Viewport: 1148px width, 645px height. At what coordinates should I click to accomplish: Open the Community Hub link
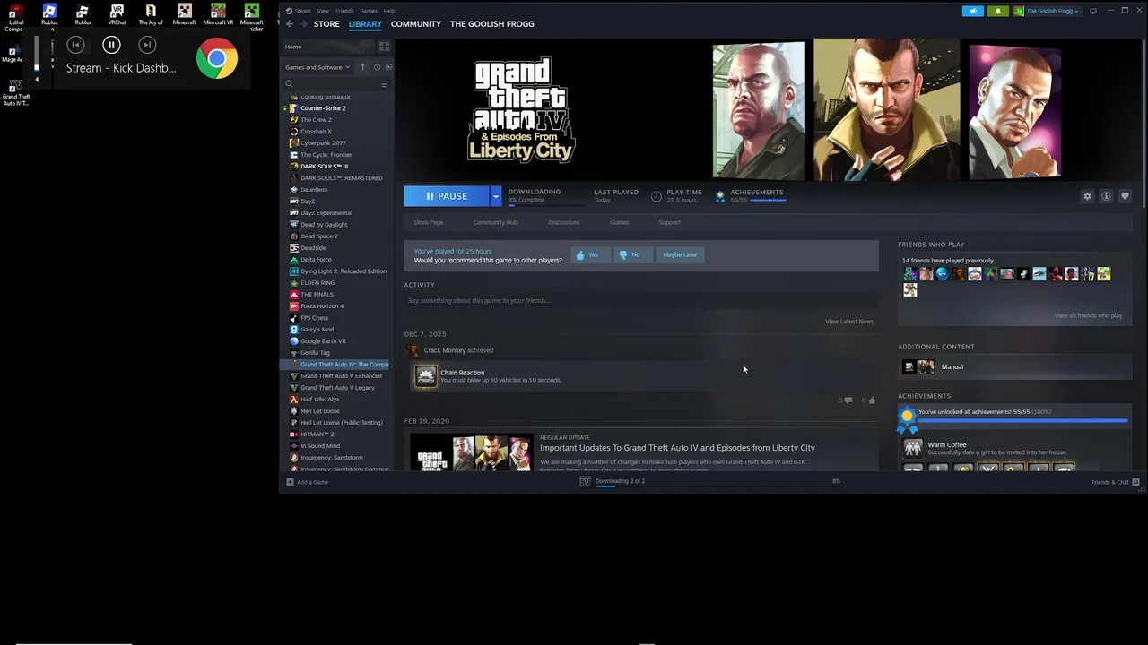coord(495,222)
